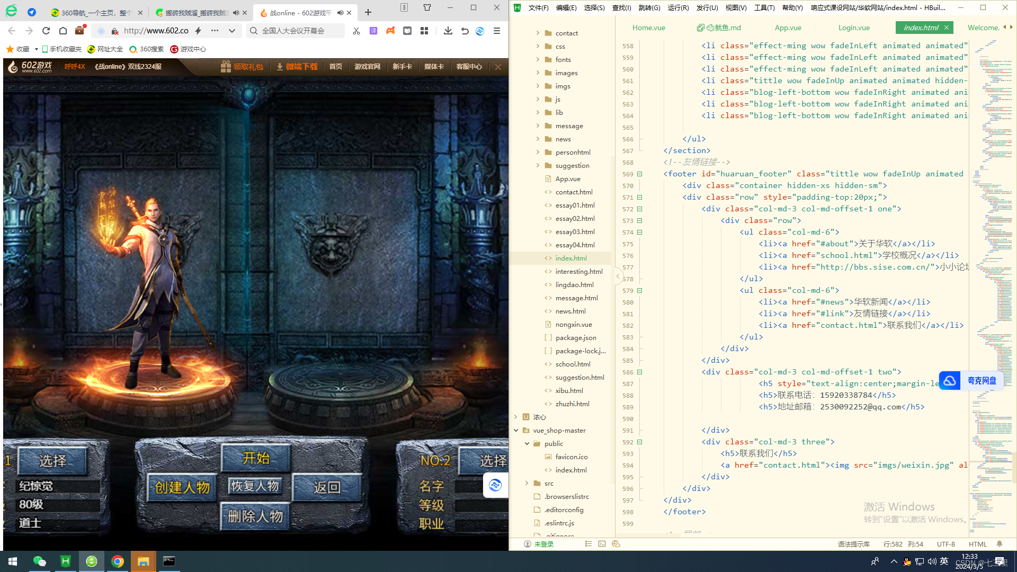
Task: Open a new browser tab
Action: (368, 12)
